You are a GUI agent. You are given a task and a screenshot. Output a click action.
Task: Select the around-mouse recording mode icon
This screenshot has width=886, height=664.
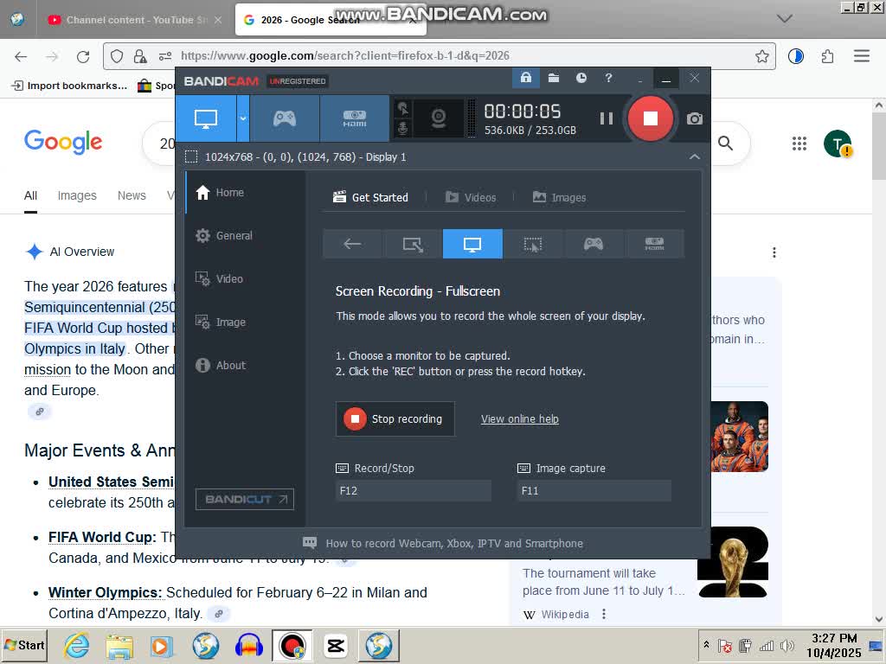pos(532,244)
